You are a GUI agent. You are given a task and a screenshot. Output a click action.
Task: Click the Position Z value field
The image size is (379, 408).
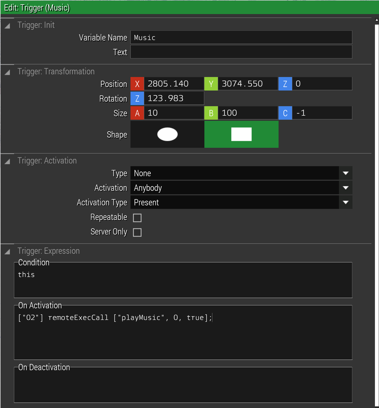(x=322, y=84)
